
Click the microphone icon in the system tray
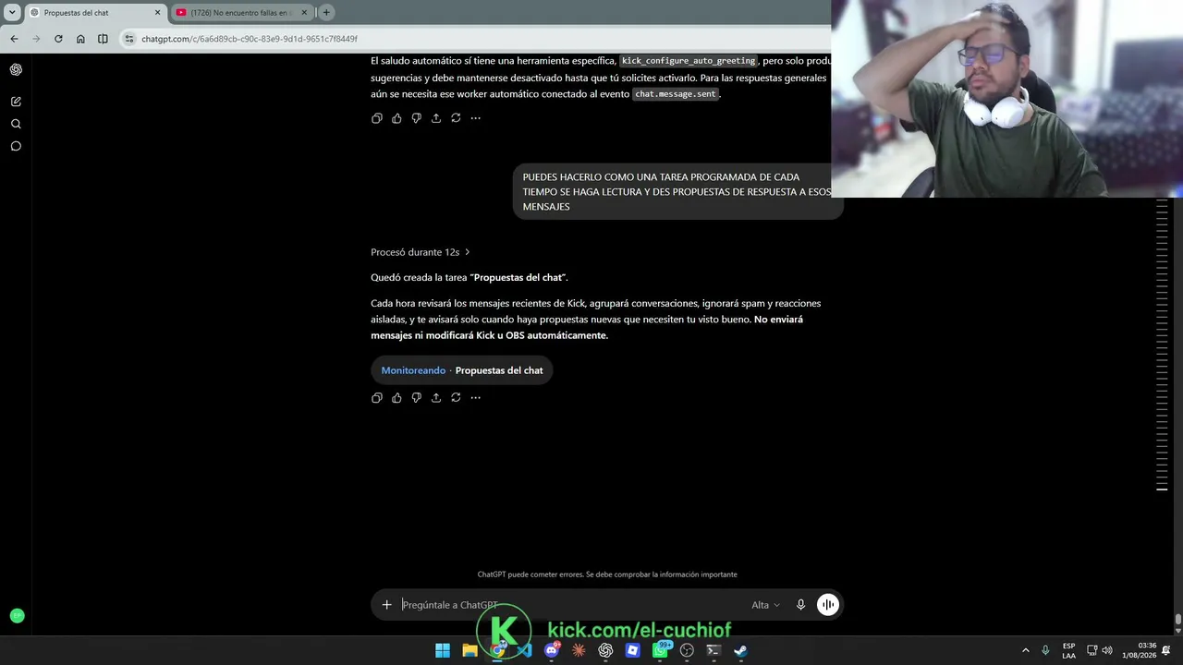pos(1045,650)
